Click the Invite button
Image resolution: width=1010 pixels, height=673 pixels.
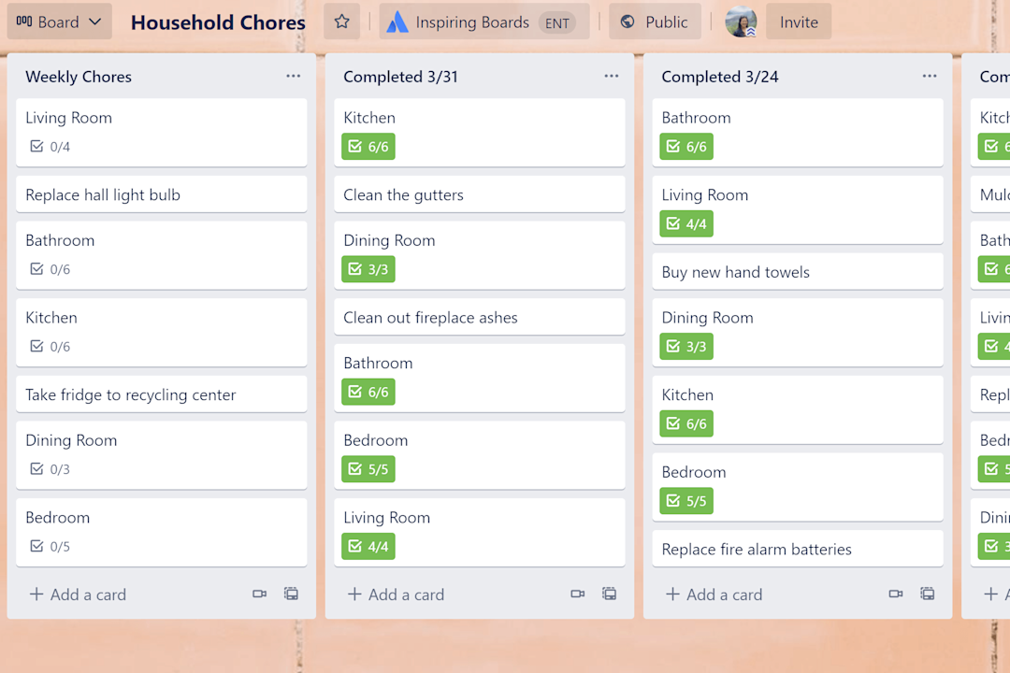click(799, 21)
